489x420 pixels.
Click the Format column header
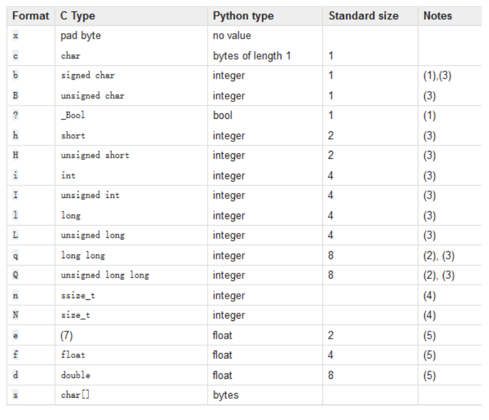pos(31,16)
